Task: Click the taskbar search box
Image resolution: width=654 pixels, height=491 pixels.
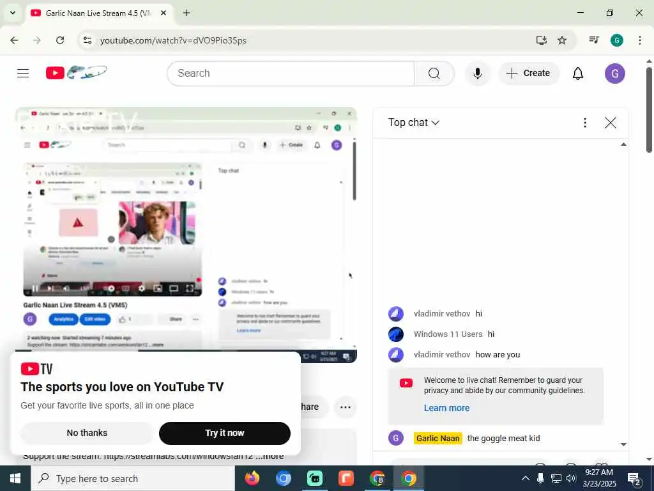Action: (132, 478)
